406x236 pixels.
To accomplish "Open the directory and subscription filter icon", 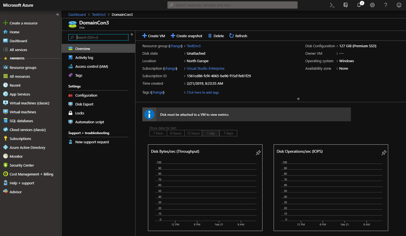I will point(346,5).
